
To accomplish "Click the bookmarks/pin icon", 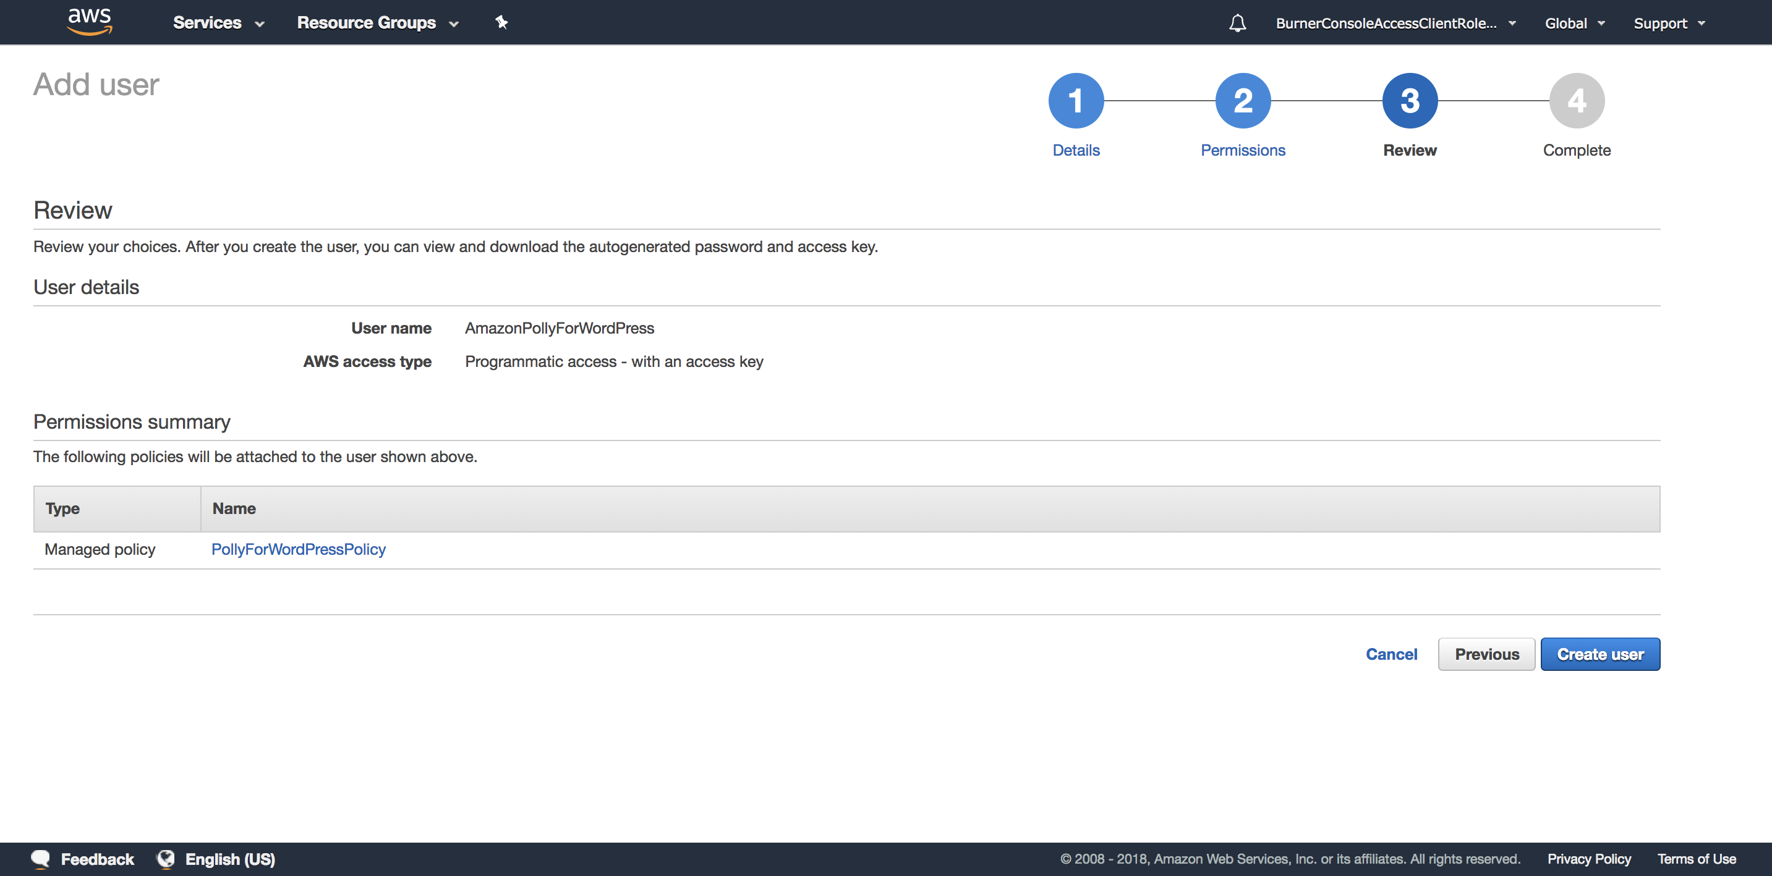I will click(x=501, y=23).
